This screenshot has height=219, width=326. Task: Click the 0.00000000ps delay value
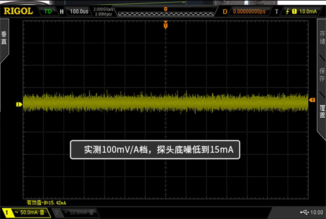pyautogui.click(x=249, y=11)
